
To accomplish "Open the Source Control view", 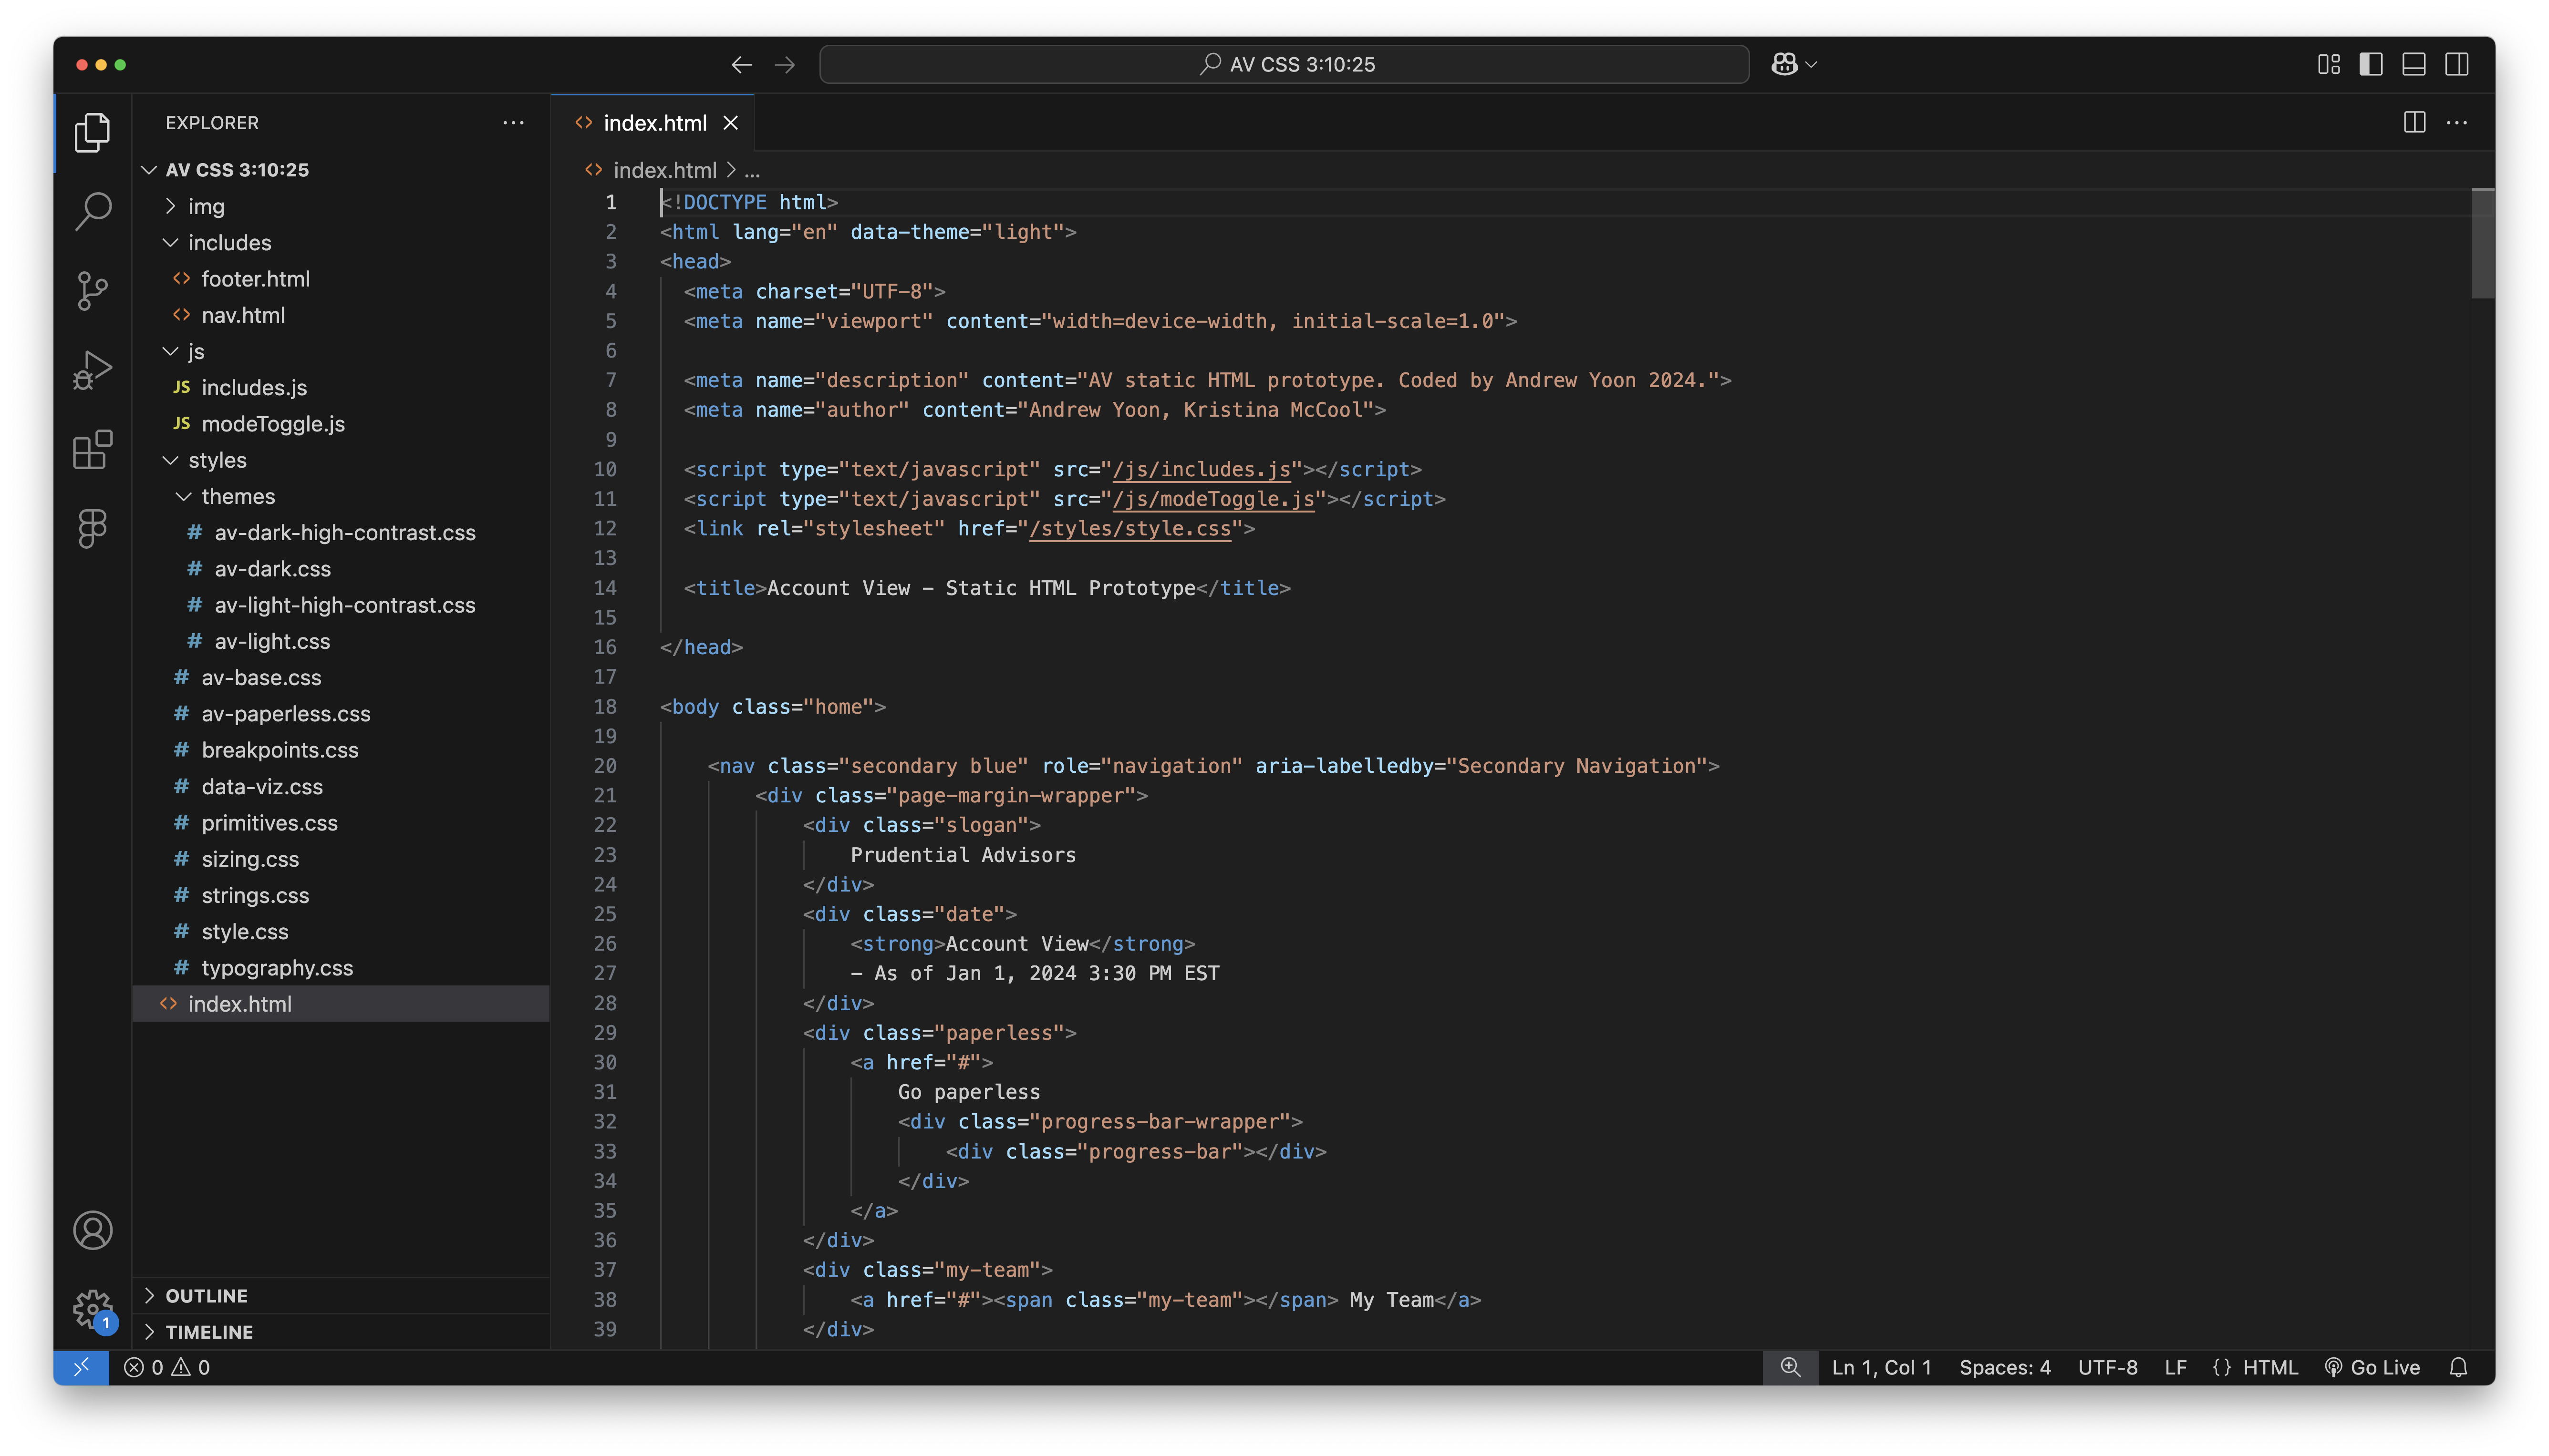I will pyautogui.click(x=92, y=291).
